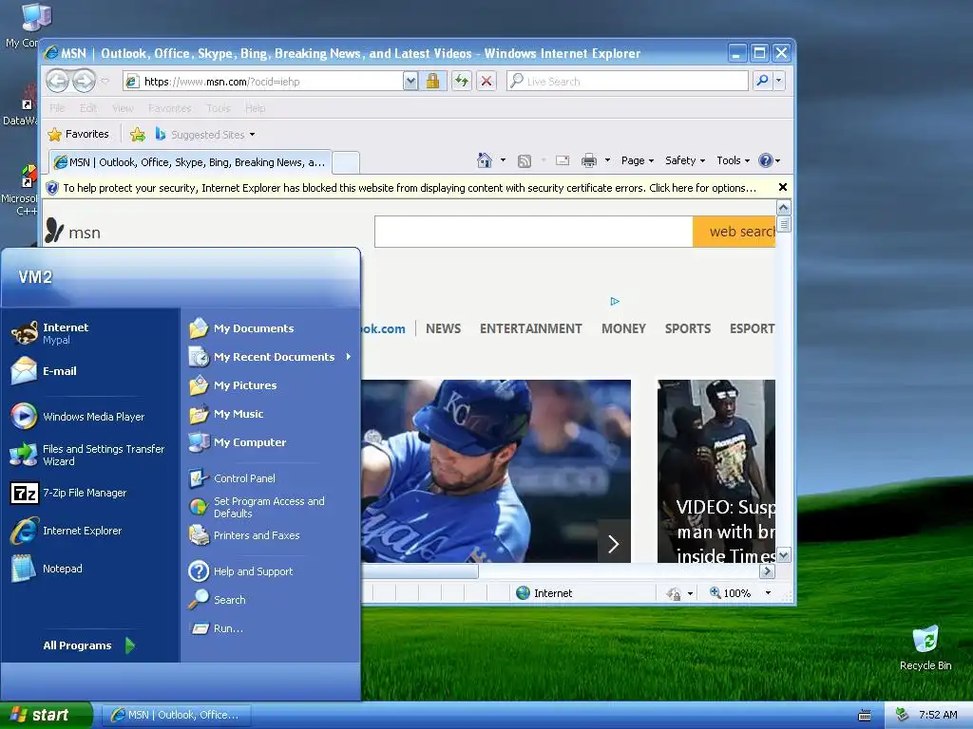The width and height of the screenshot is (973, 729).
Task: Click the Home icon in IE command bar
Action: [x=485, y=160]
